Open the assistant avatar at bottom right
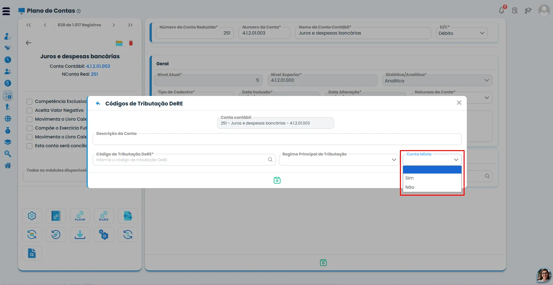 (544, 275)
